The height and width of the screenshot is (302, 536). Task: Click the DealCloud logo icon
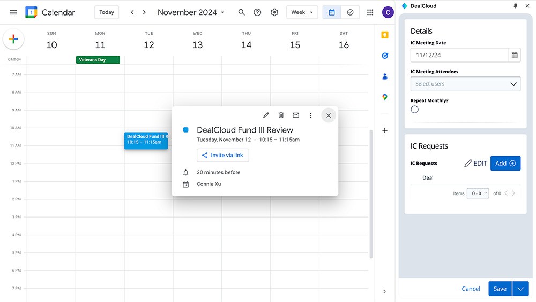pos(405,6)
